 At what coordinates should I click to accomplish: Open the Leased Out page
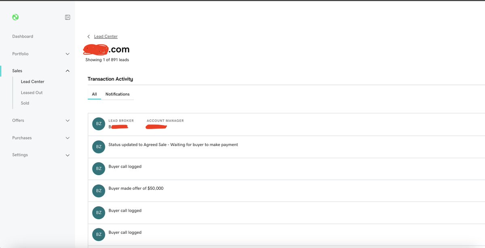[x=32, y=93]
